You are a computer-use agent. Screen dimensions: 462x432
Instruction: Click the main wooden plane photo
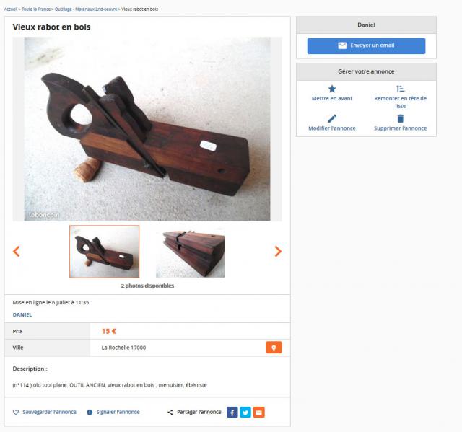point(147,129)
